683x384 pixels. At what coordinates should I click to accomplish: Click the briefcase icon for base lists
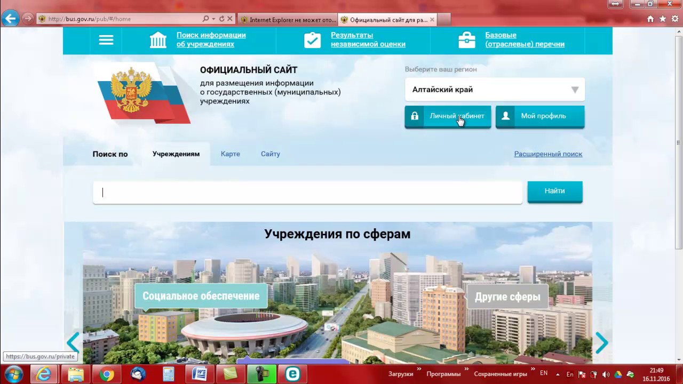tap(467, 40)
